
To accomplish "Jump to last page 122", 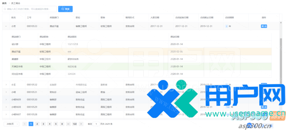I will (x=75, y=124).
